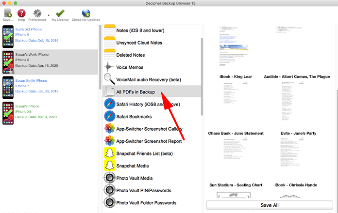Select "Snapchat Media" label
338x213 pixels.
pos(133,166)
